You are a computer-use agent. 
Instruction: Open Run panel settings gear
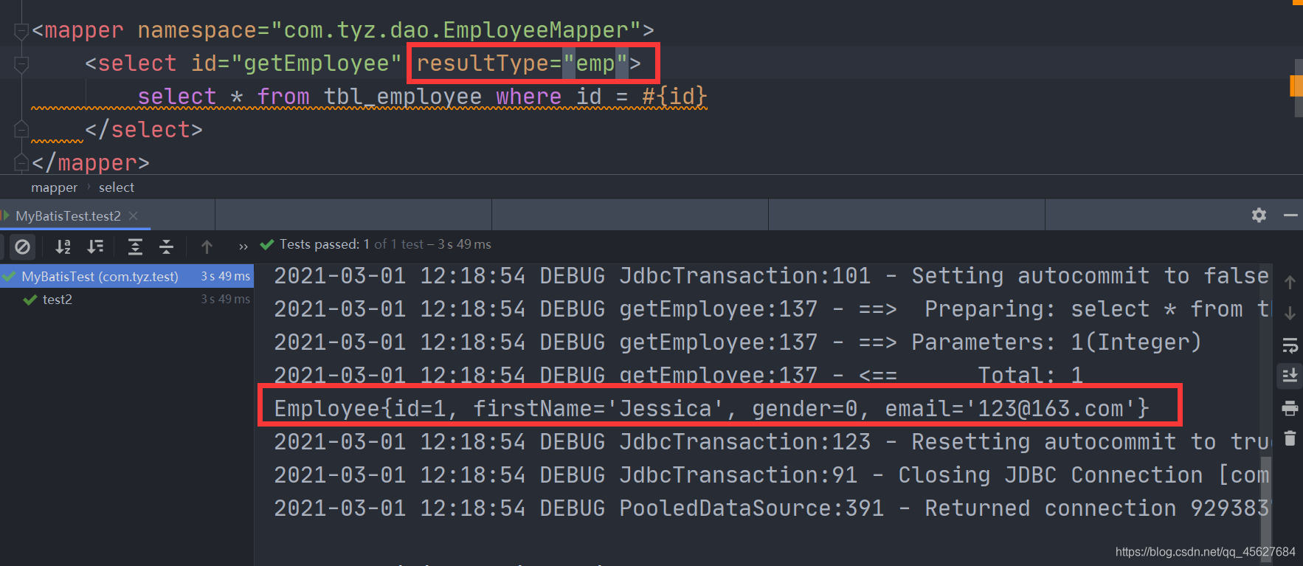tap(1259, 215)
